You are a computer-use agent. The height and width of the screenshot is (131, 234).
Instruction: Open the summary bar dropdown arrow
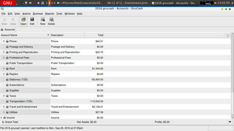(230, 122)
